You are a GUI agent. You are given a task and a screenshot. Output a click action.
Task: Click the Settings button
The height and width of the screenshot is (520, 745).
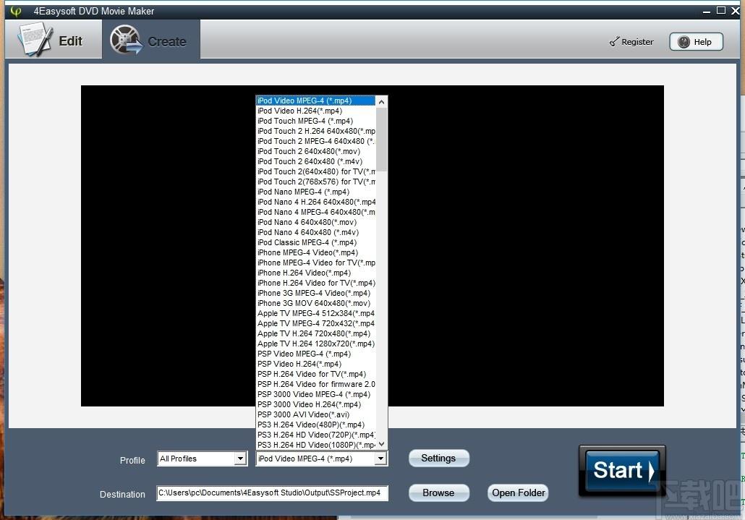[x=438, y=459]
